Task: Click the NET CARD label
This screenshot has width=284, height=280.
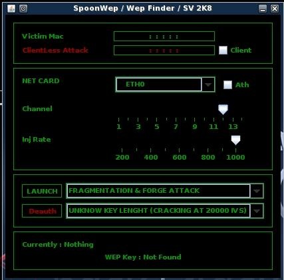Action: coord(41,81)
